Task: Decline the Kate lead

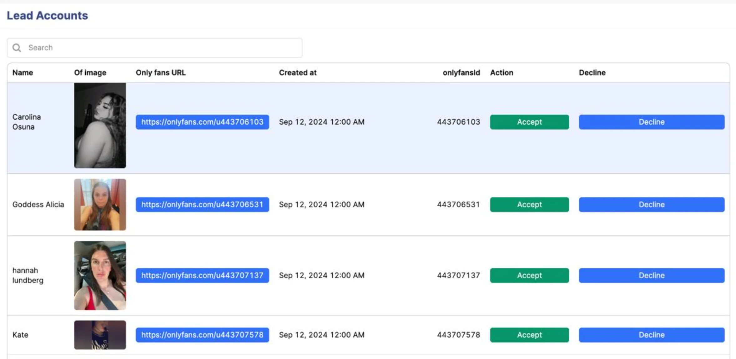Action: [651, 335]
